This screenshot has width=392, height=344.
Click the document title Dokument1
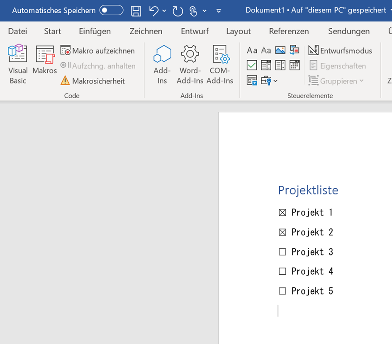click(265, 10)
